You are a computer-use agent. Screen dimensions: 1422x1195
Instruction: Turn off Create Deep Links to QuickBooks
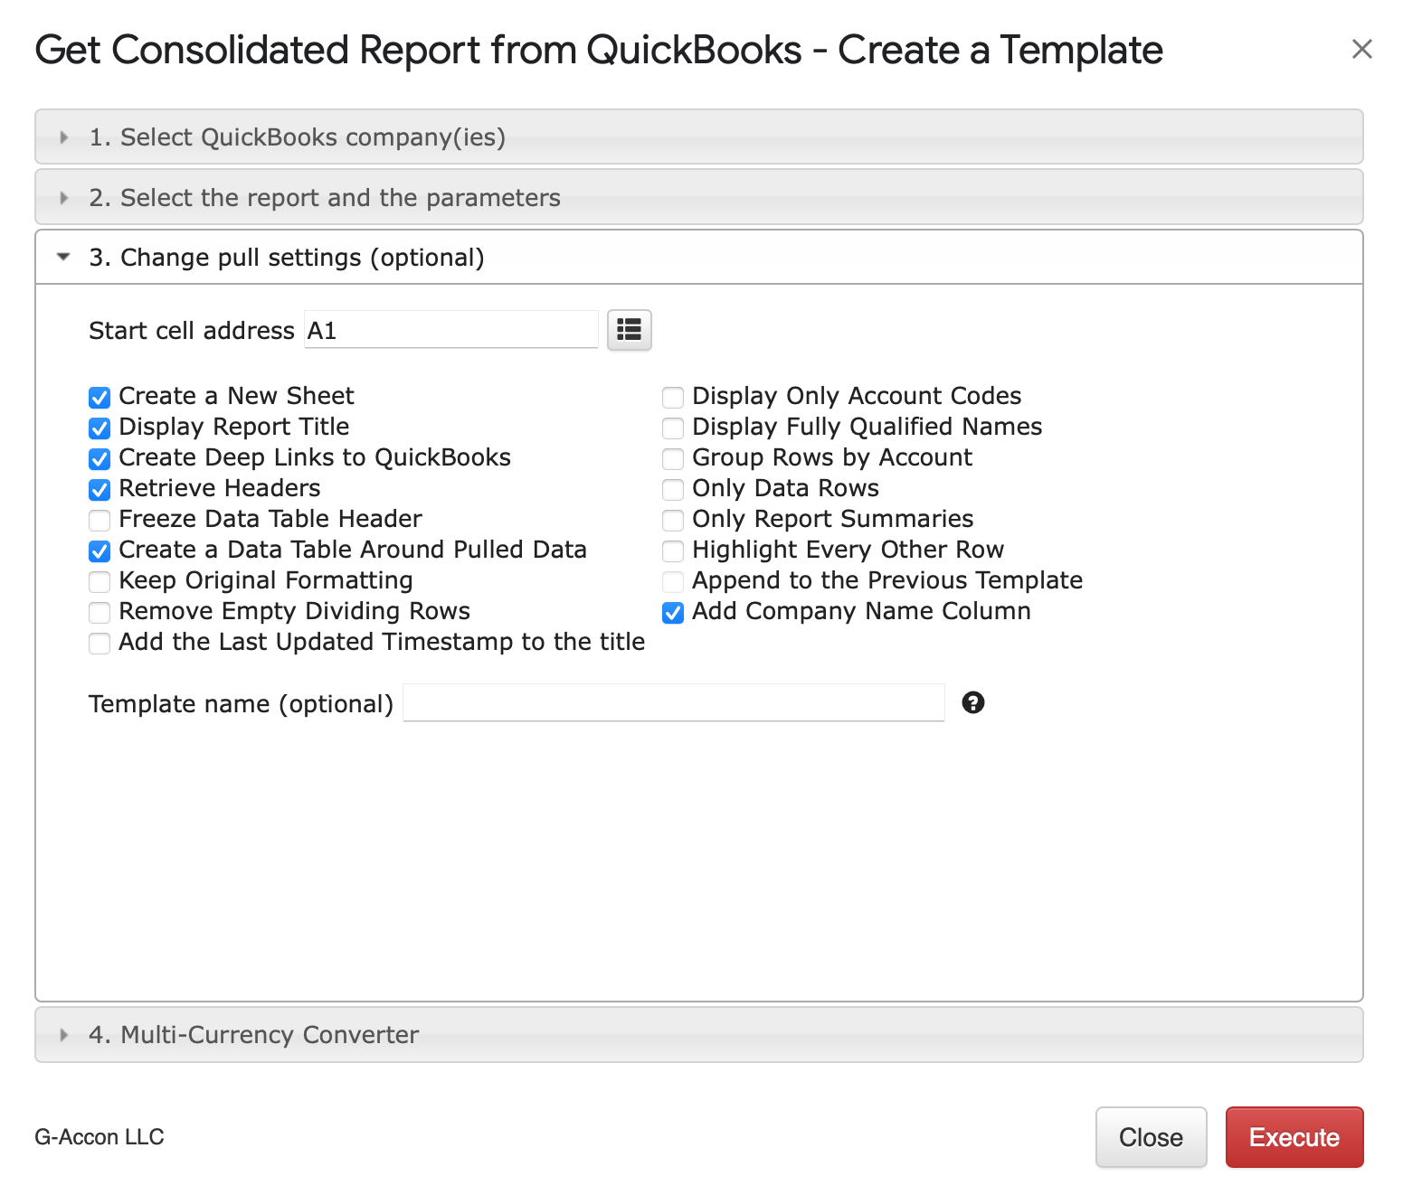100,459
